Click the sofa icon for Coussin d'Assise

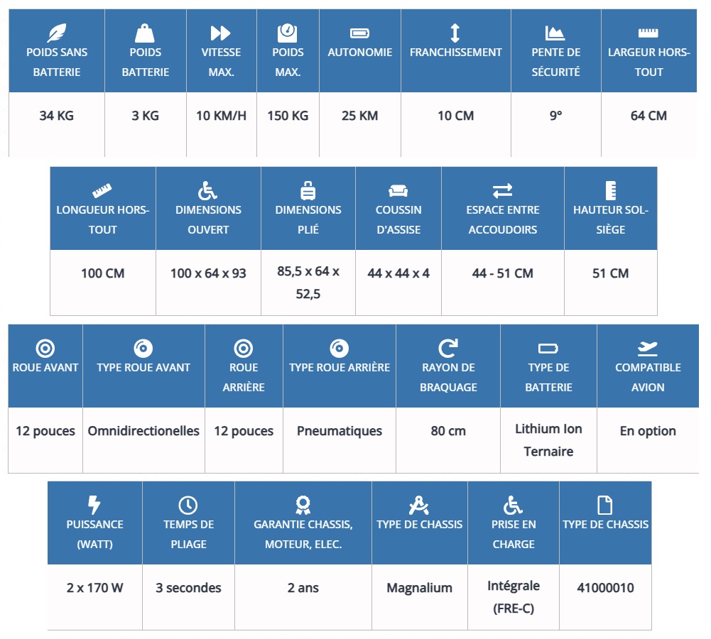click(398, 190)
